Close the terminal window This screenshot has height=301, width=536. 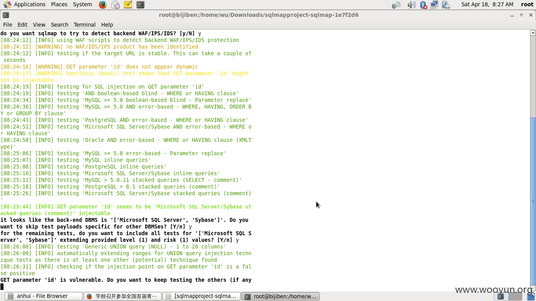pos(531,15)
